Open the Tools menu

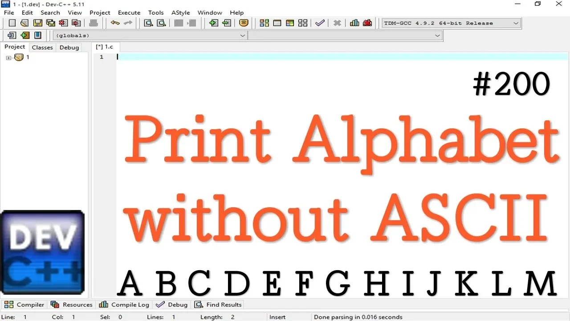[x=156, y=12]
